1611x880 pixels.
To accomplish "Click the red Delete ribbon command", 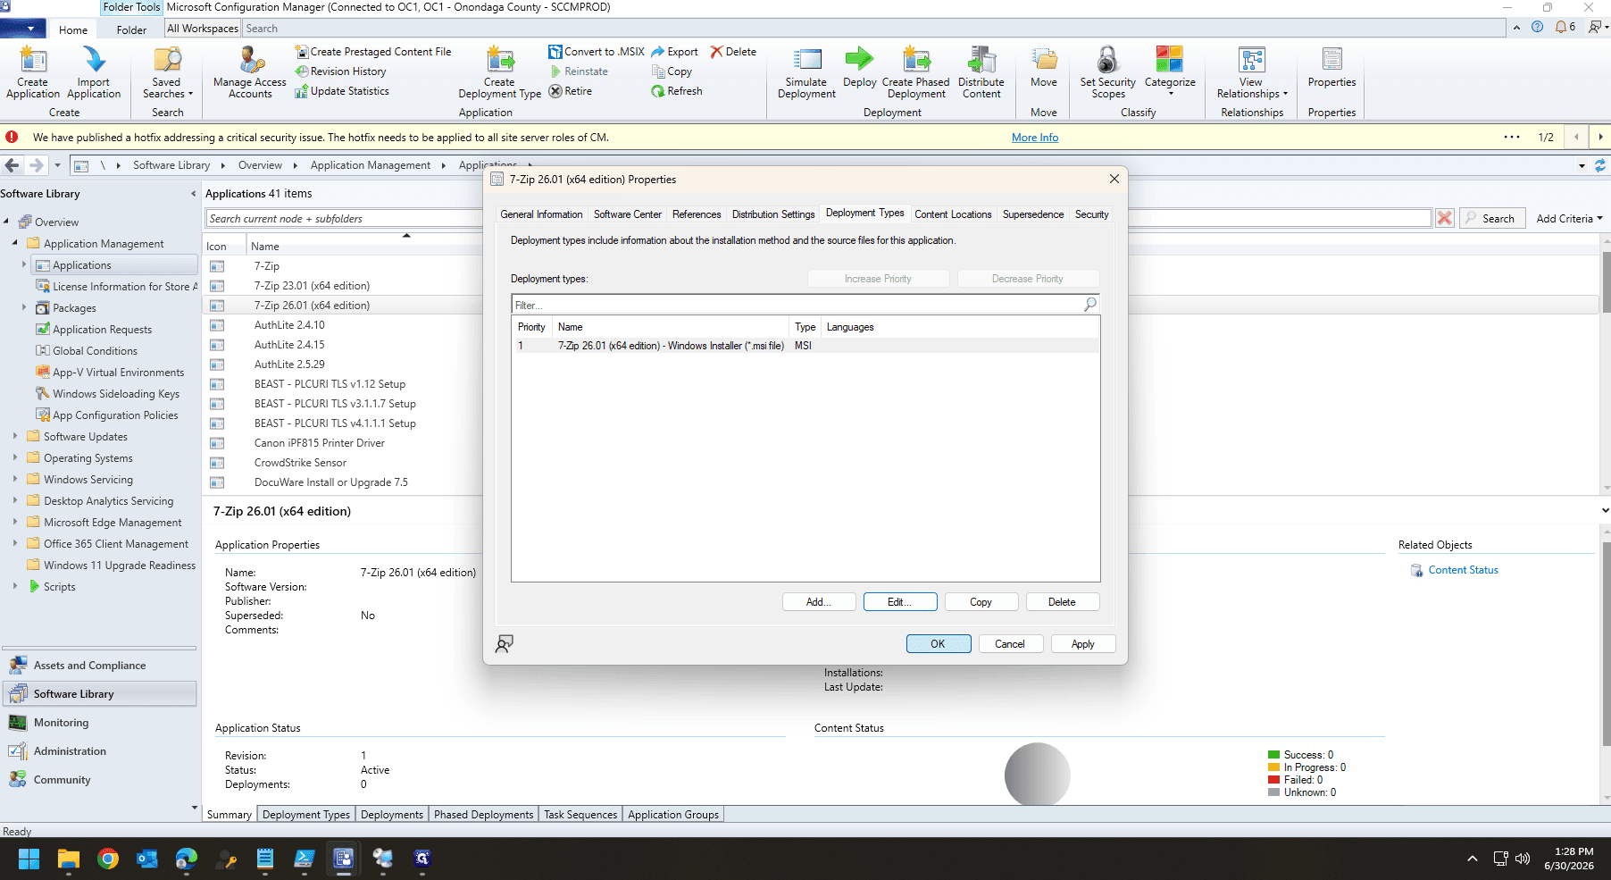I will point(733,52).
